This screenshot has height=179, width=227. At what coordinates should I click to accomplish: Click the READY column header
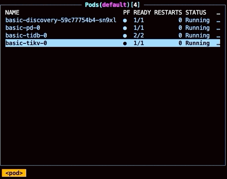[x=142, y=13]
